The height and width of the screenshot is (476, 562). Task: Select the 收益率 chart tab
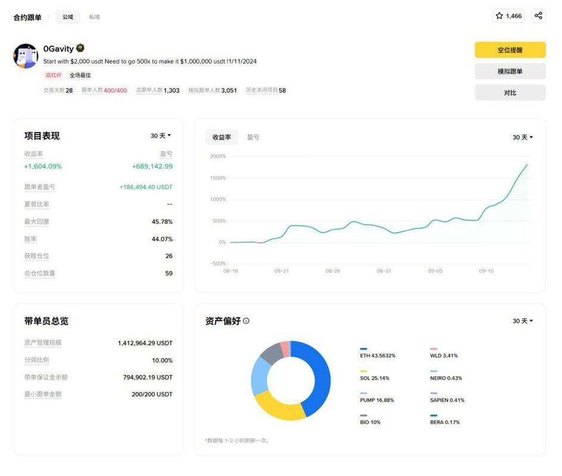(x=221, y=137)
